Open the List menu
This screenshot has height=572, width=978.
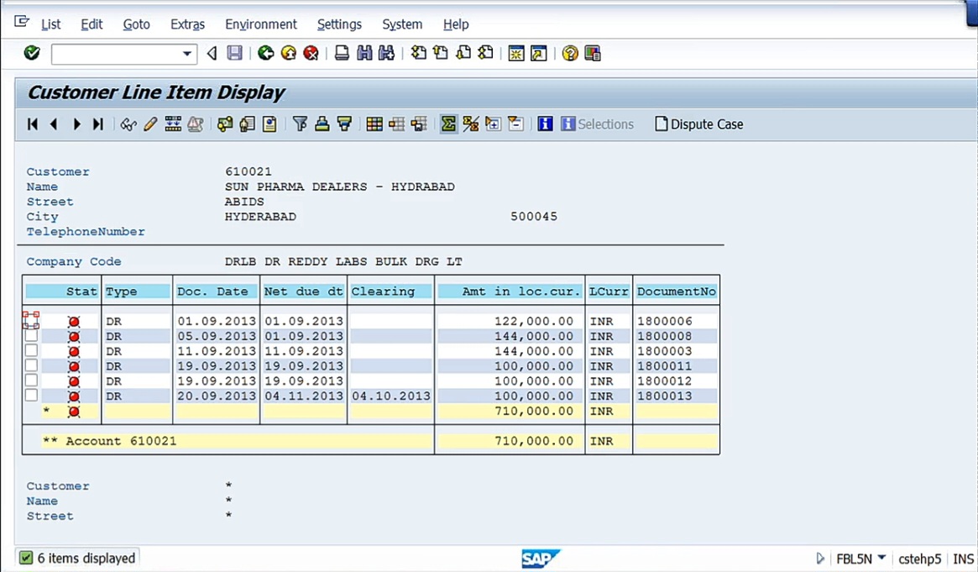point(51,24)
